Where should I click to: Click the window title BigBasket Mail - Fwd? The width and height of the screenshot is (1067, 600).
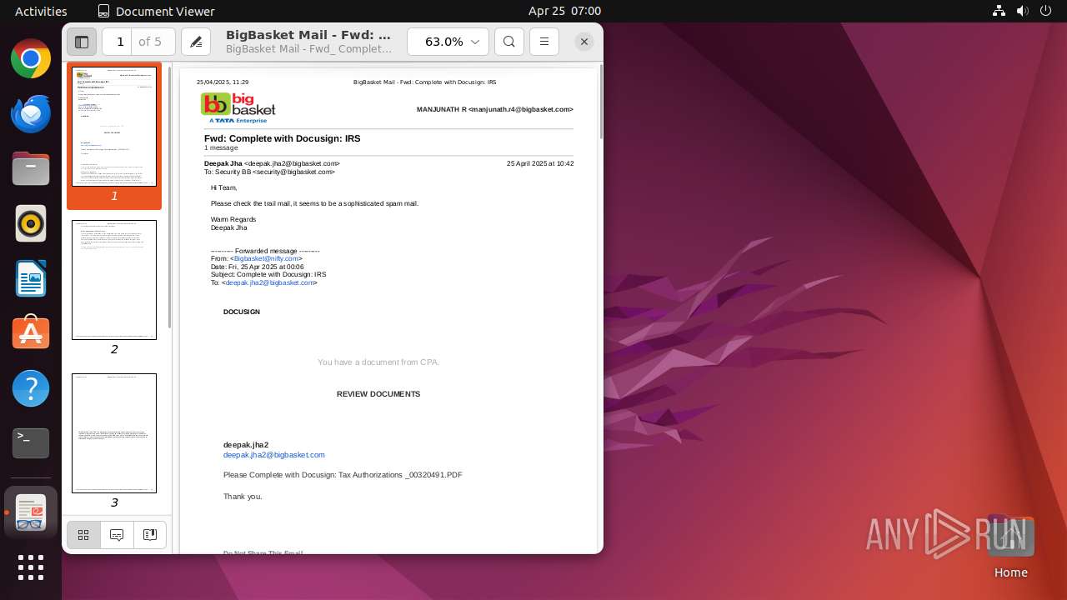pyautogui.click(x=308, y=35)
